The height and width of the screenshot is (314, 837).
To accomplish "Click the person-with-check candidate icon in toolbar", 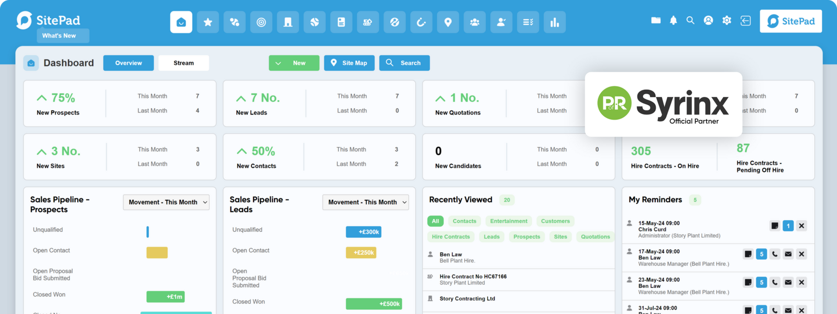I will coord(501,22).
